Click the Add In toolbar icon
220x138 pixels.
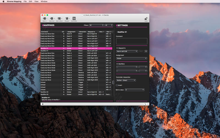[x=45, y=18]
